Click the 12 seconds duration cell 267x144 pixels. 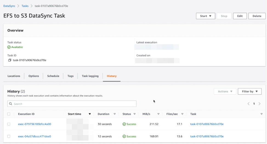tap(105, 136)
